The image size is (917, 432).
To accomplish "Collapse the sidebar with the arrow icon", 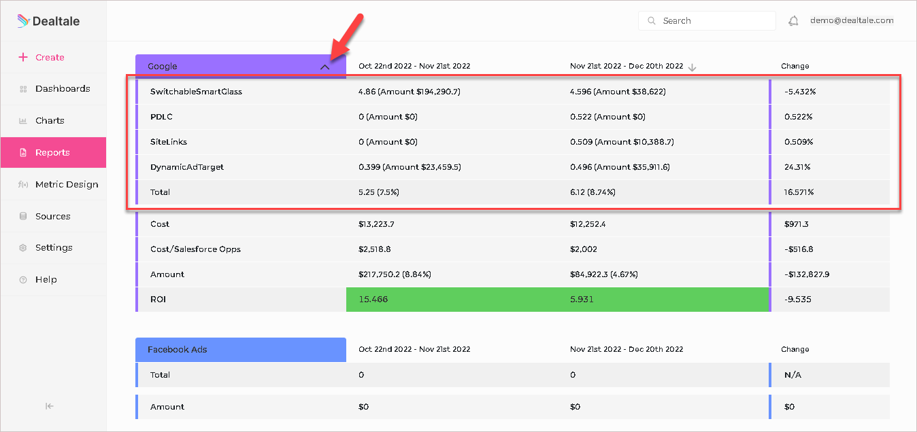I will pos(50,406).
